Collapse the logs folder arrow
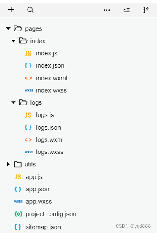Screen dimensions: 157x233 (14, 102)
